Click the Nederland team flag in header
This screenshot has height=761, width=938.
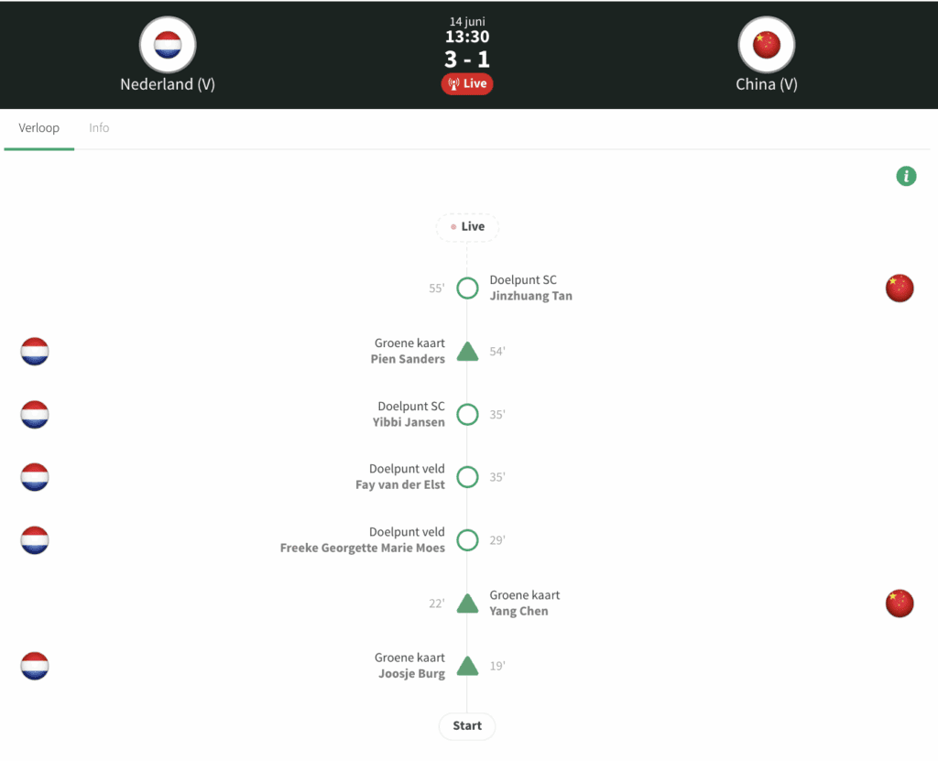tap(168, 45)
